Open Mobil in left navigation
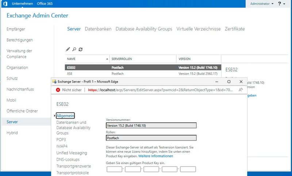This screenshot has height=176, width=292. click(x=11, y=100)
